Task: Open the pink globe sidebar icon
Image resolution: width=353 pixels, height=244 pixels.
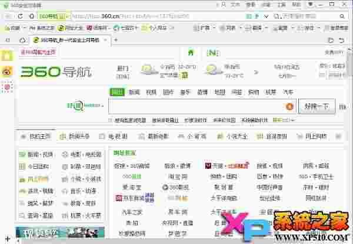Action: click(7, 87)
